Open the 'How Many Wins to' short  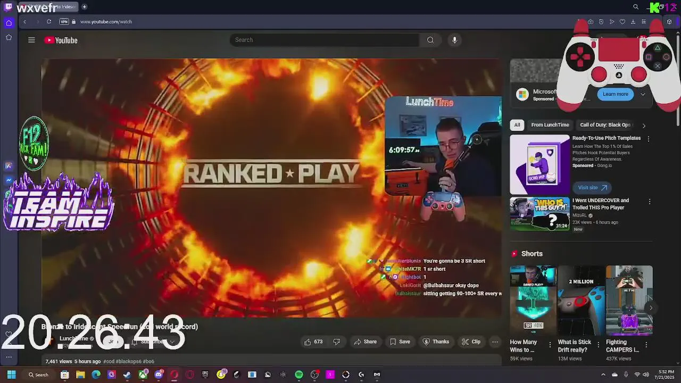(533, 301)
